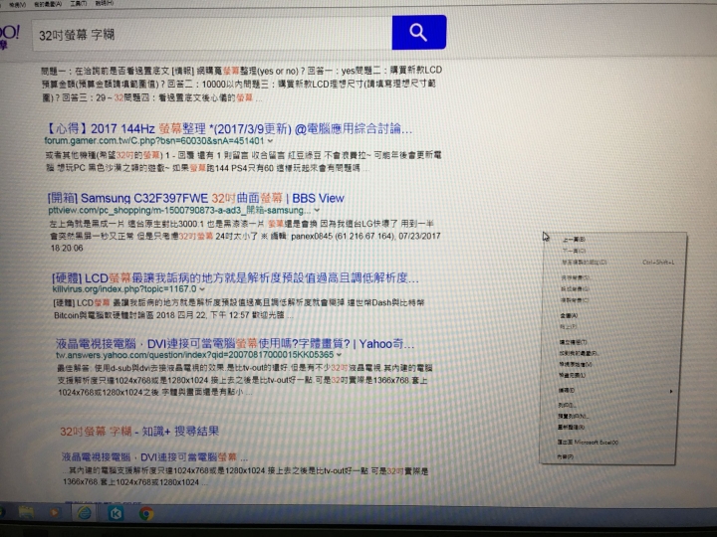Open the [開箱] Samsung C32F397FWE result
This screenshot has height=537, width=717.
(x=196, y=198)
